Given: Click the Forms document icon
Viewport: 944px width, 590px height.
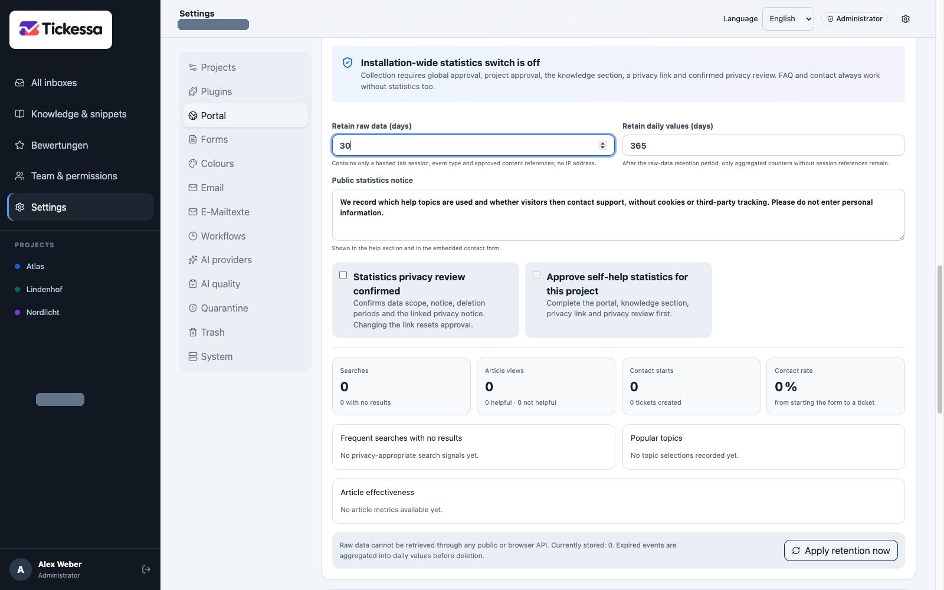Looking at the screenshot, I should pyautogui.click(x=192, y=139).
